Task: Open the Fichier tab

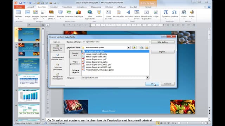Action: click(19, 7)
